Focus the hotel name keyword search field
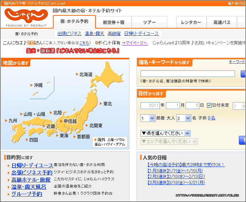246x202 pixels. (x=188, y=74)
